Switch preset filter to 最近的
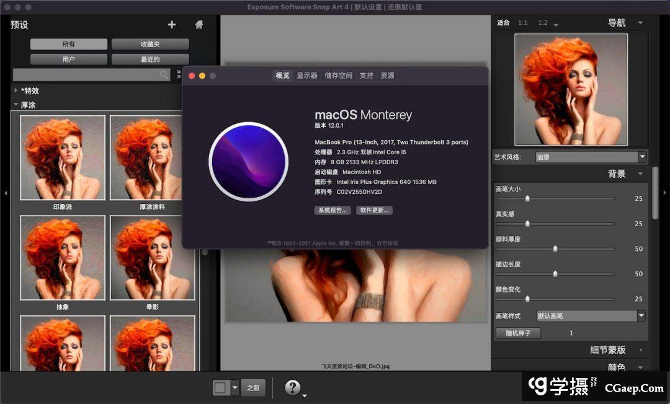The width and height of the screenshot is (670, 404). point(150,59)
